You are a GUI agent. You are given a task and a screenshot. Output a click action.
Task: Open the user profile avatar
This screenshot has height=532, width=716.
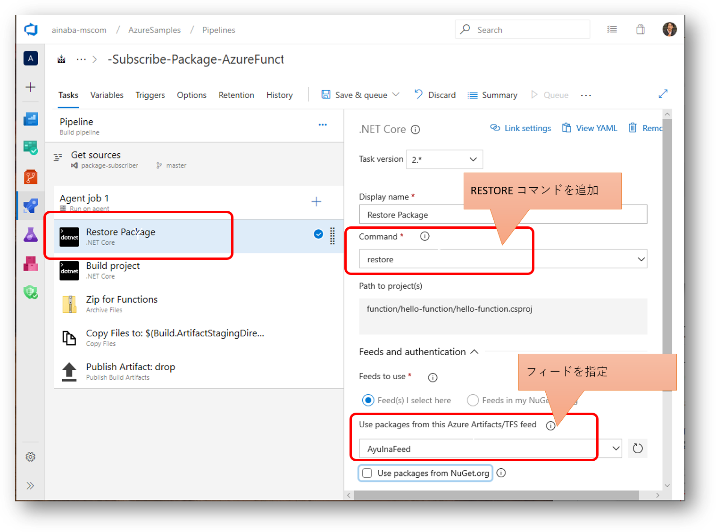click(x=669, y=29)
